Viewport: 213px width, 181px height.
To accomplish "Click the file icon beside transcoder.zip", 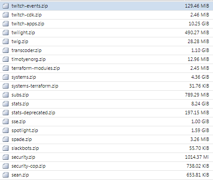I will (5, 50).
